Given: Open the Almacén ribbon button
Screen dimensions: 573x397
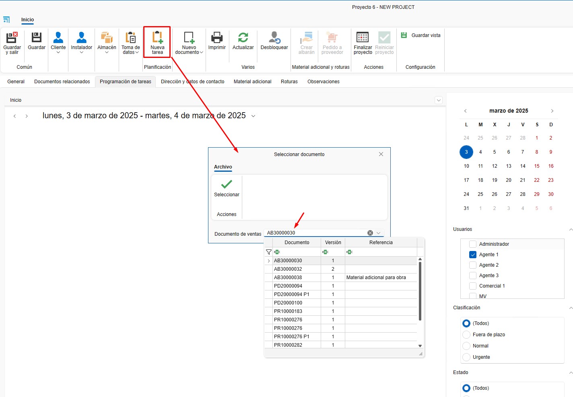Looking at the screenshot, I should tap(107, 43).
